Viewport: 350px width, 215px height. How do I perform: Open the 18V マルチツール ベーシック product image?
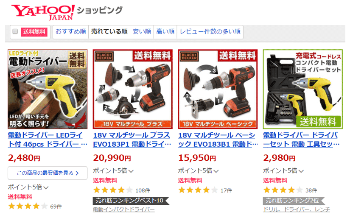click(218, 89)
